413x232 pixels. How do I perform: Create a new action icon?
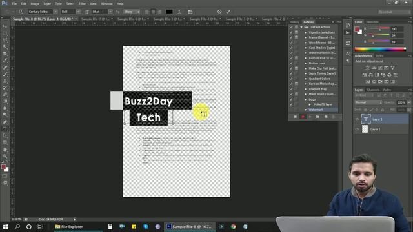(x=326, y=117)
